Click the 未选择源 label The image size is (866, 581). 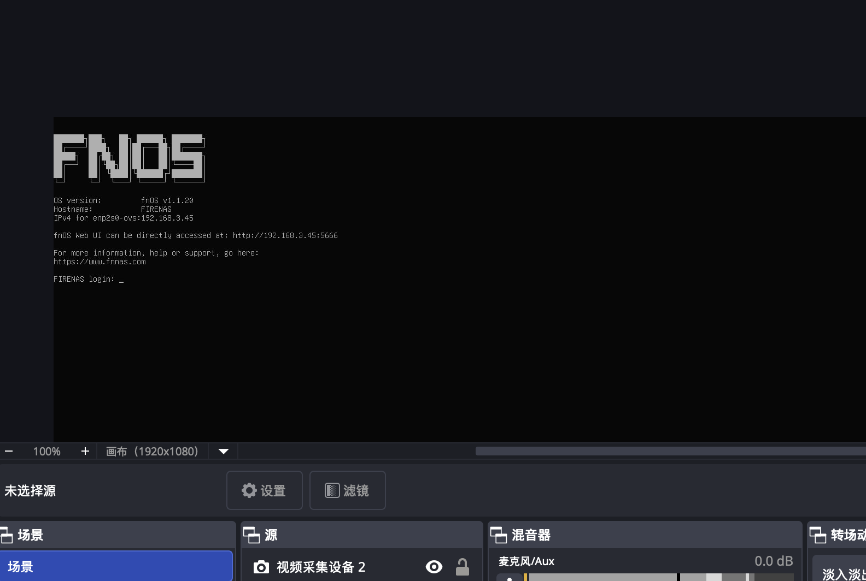(x=30, y=491)
